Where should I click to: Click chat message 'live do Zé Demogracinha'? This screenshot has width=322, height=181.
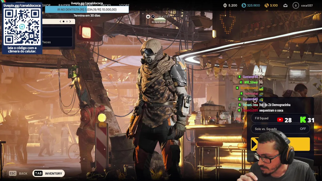pos(275,105)
